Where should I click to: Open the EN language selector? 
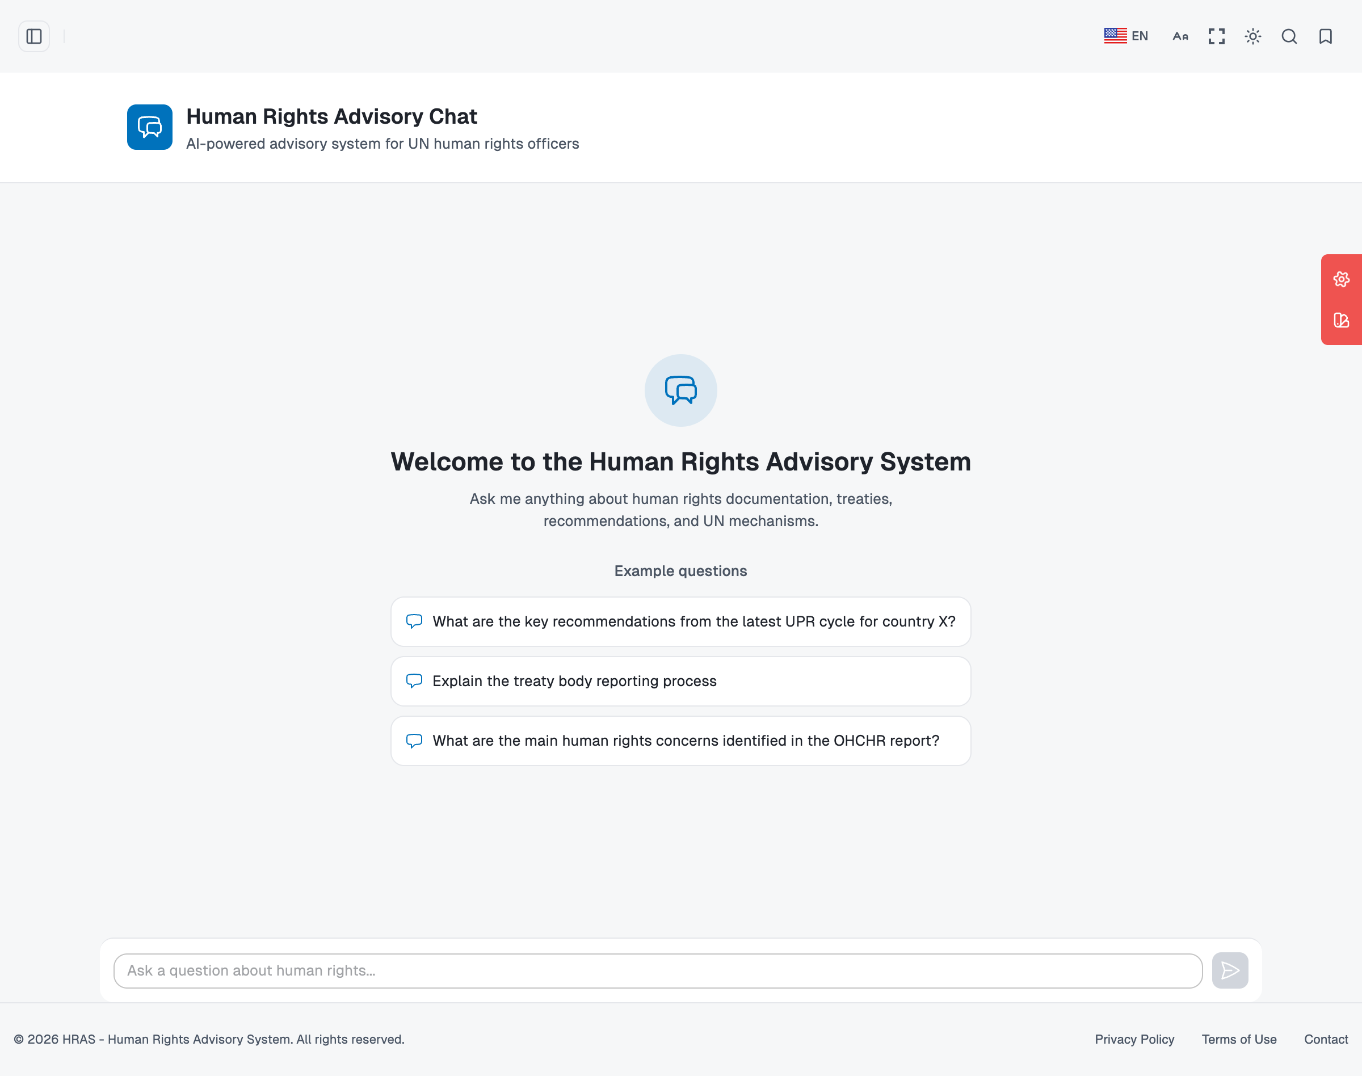(x=1126, y=36)
